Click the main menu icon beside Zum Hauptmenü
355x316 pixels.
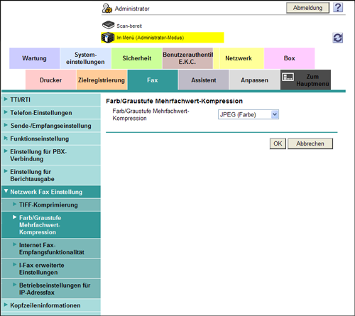pyautogui.click(x=288, y=77)
